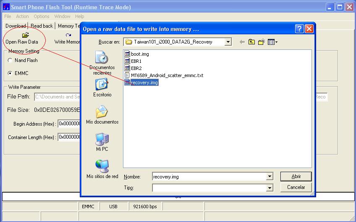Select the EMMC radio button
The image size is (356, 222).
coord(10,73)
